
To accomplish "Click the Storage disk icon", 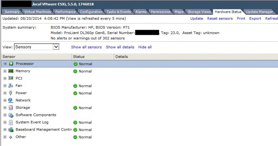I will [11, 108].
